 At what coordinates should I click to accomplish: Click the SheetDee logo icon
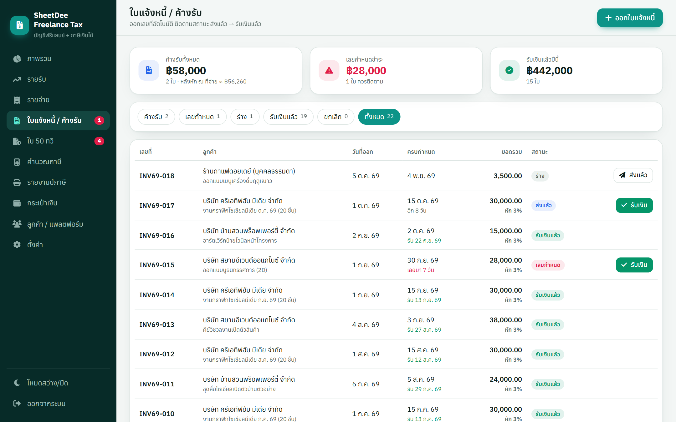coord(19,25)
